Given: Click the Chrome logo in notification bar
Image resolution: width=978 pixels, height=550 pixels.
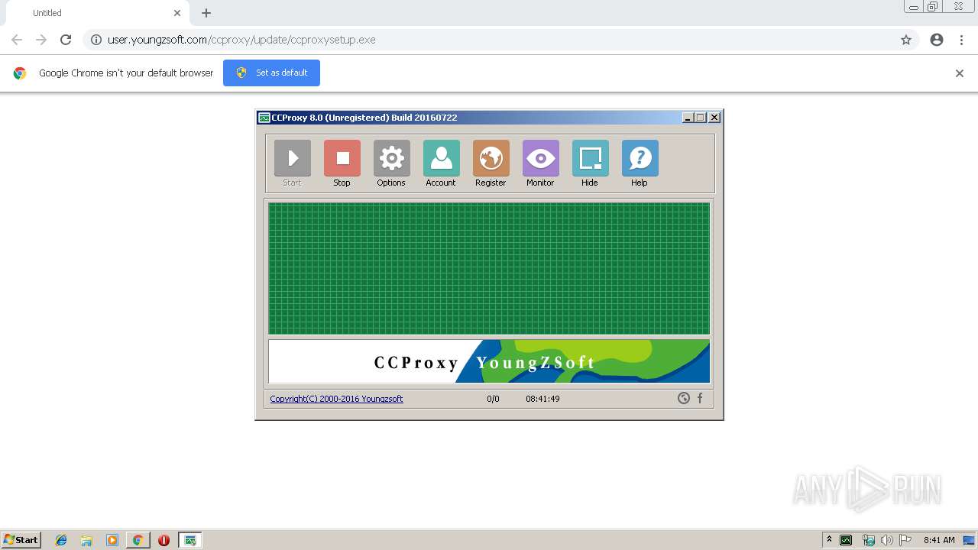Looking at the screenshot, I should pyautogui.click(x=20, y=73).
